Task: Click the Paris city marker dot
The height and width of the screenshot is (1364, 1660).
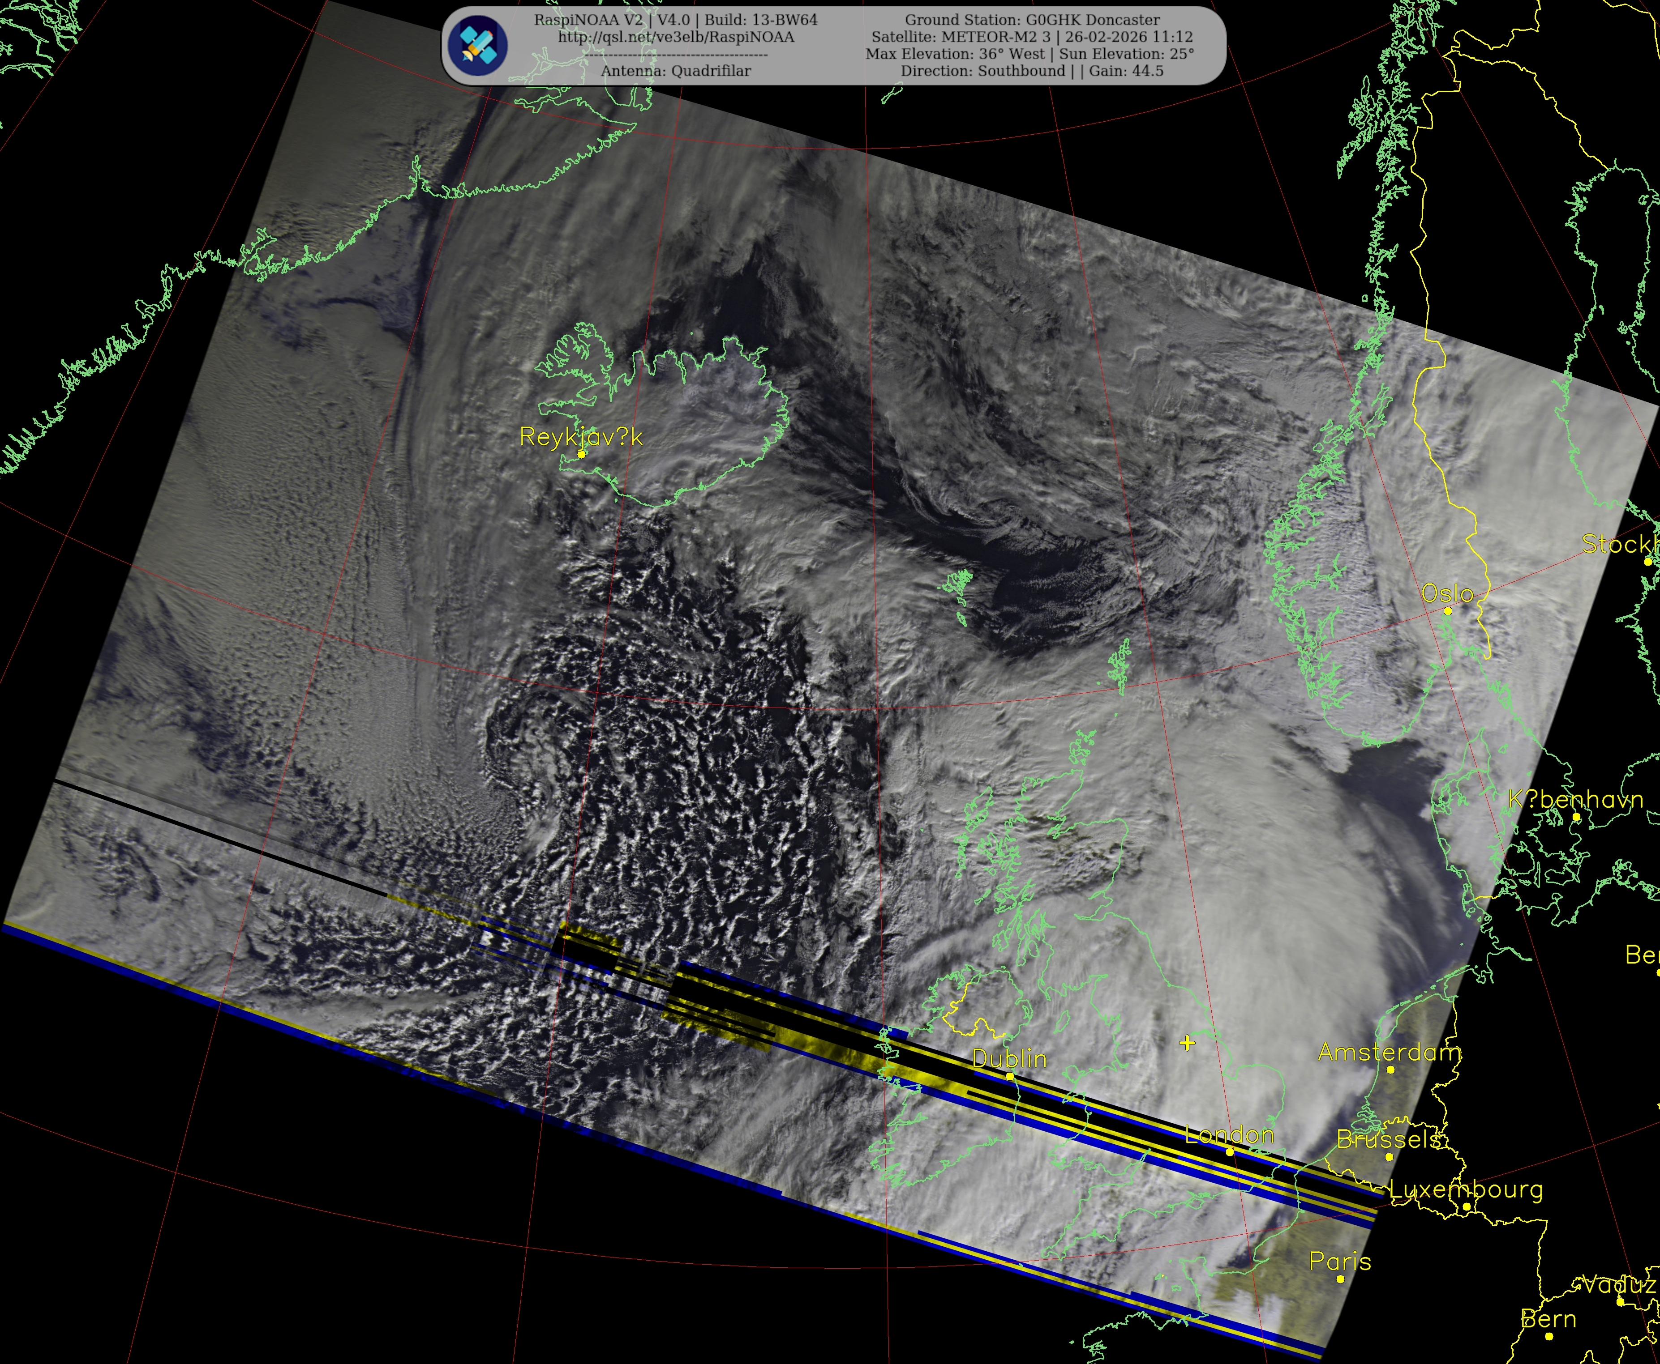Action: [x=1340, y=1279]
